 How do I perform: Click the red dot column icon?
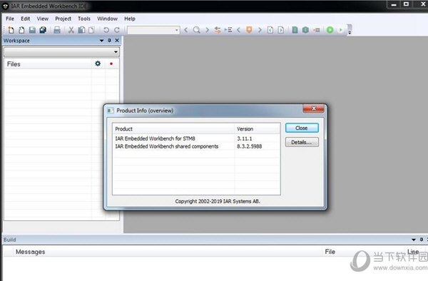pyautogui.click(x=111, y=63)
